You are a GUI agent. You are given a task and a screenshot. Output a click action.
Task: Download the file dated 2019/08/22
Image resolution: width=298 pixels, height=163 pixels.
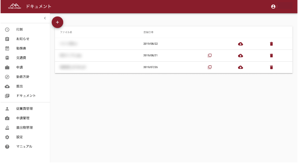241,44
